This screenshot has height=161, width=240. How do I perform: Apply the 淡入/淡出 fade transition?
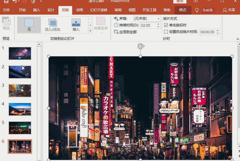click(x=53, y=25)
